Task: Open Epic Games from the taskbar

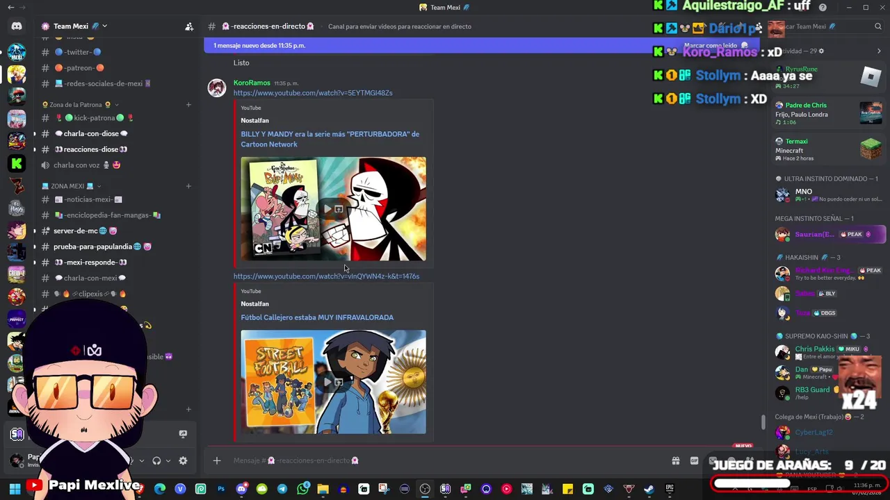Action: [670, 489]
